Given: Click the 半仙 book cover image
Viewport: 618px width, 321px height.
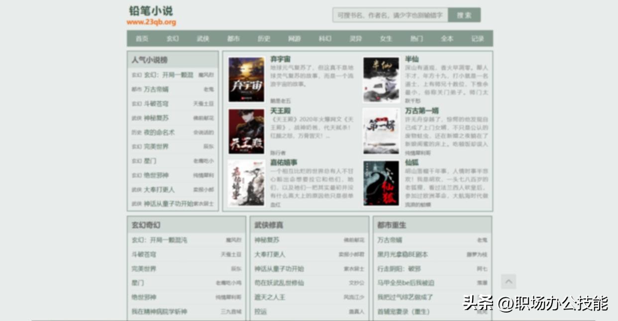Looking at the screenshot, I should pos(380,79).
